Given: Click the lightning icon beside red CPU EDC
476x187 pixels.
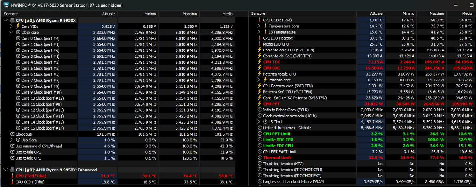Looking at the screenshot, I should coord(260,68).
